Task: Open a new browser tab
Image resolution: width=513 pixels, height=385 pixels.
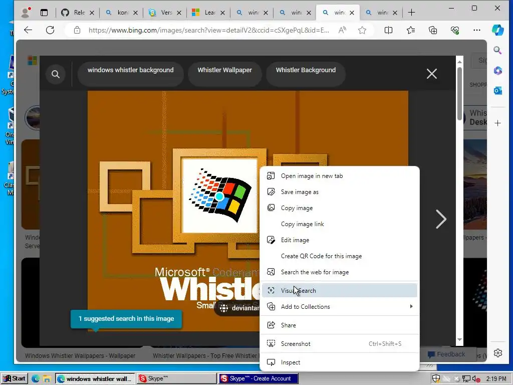Action: point(411,13)
